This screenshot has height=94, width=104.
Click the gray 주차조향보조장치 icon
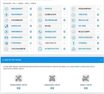(40, 43)
